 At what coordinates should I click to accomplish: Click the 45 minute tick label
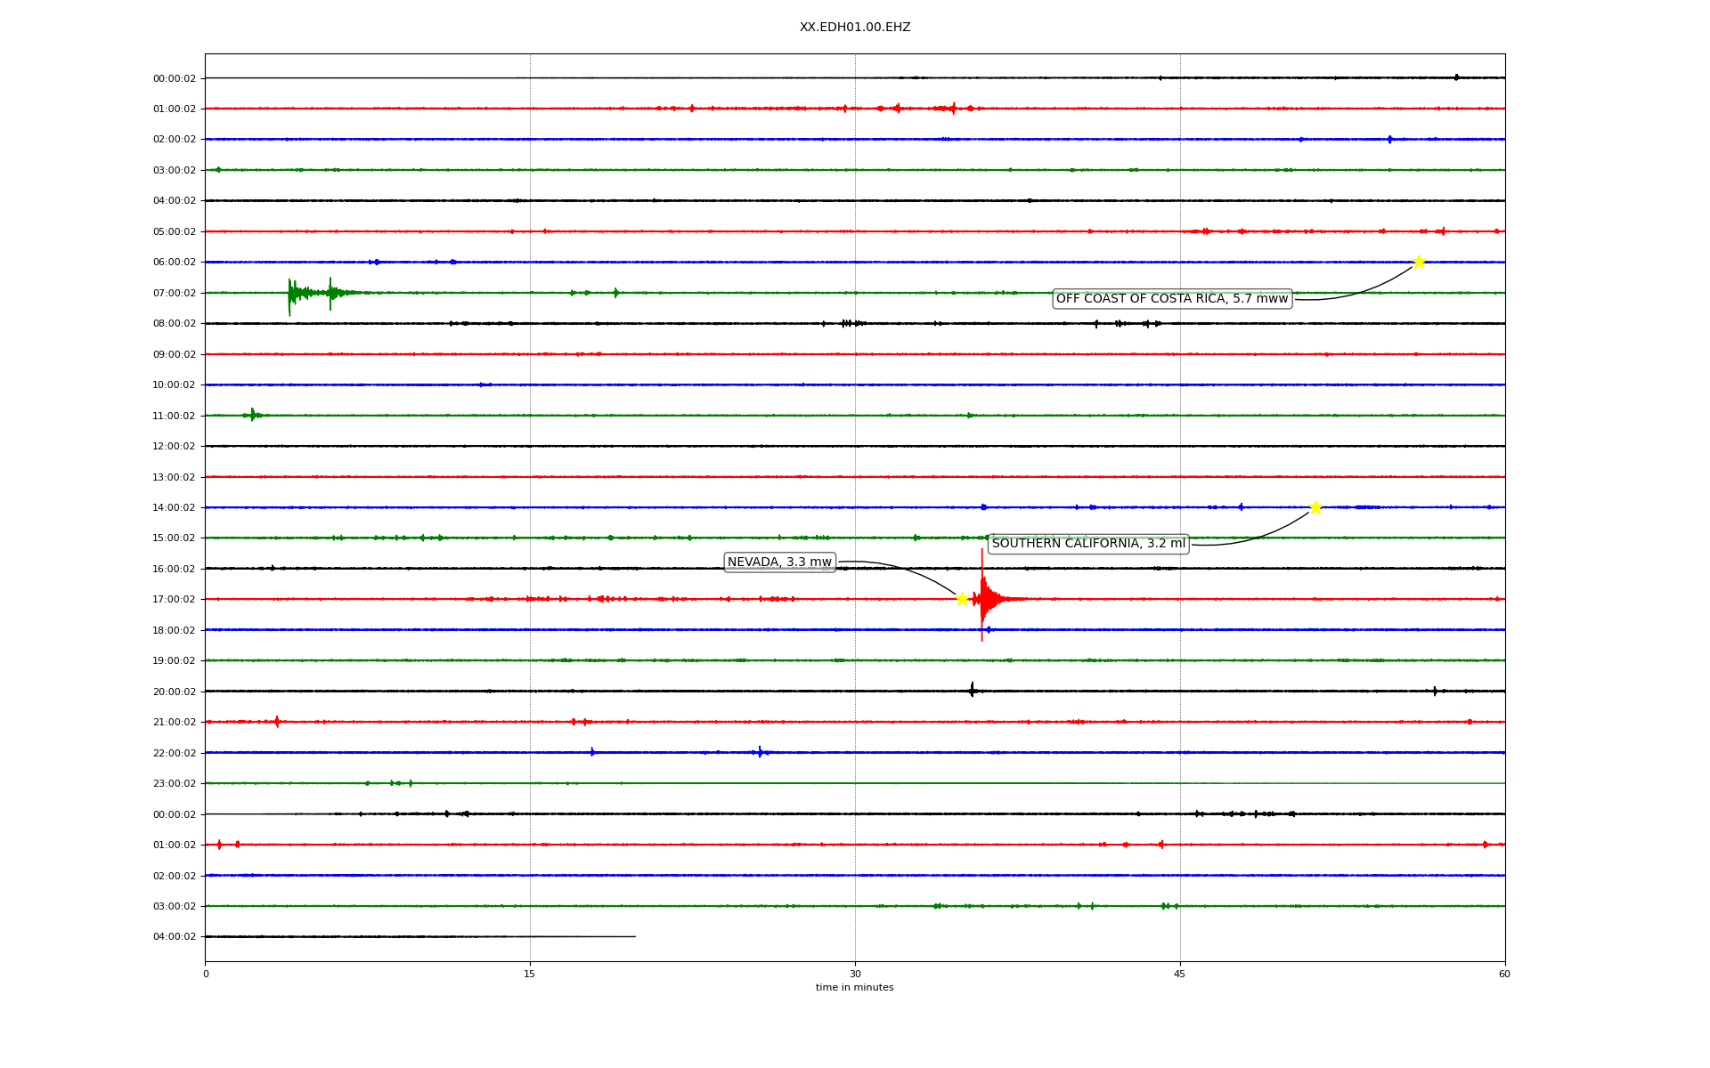coord(1180,975)
